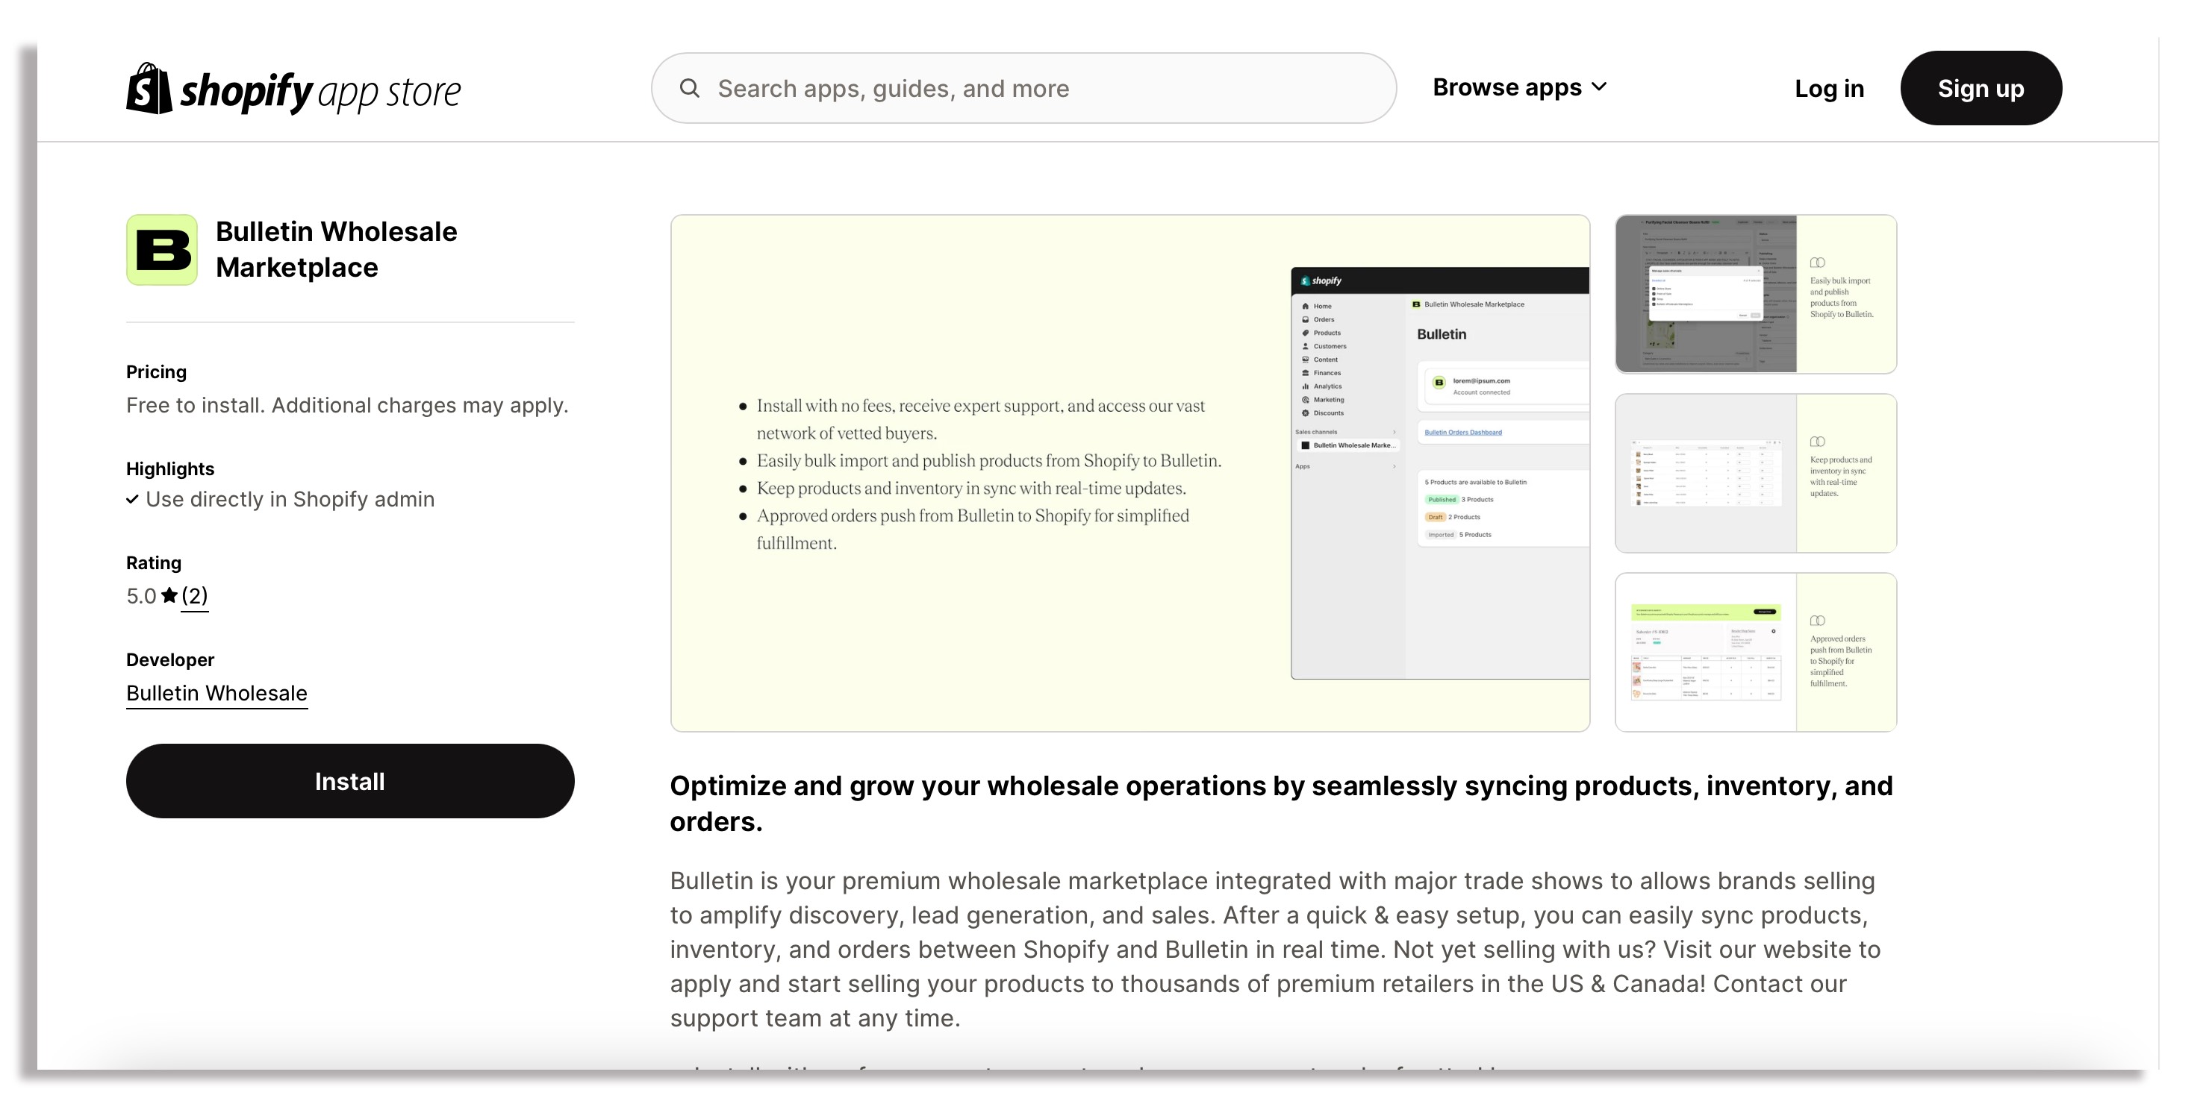Screen dimensions: 2197x1107
Task: Open the inventory sync thumbnail
Action: pos(1755,473)
